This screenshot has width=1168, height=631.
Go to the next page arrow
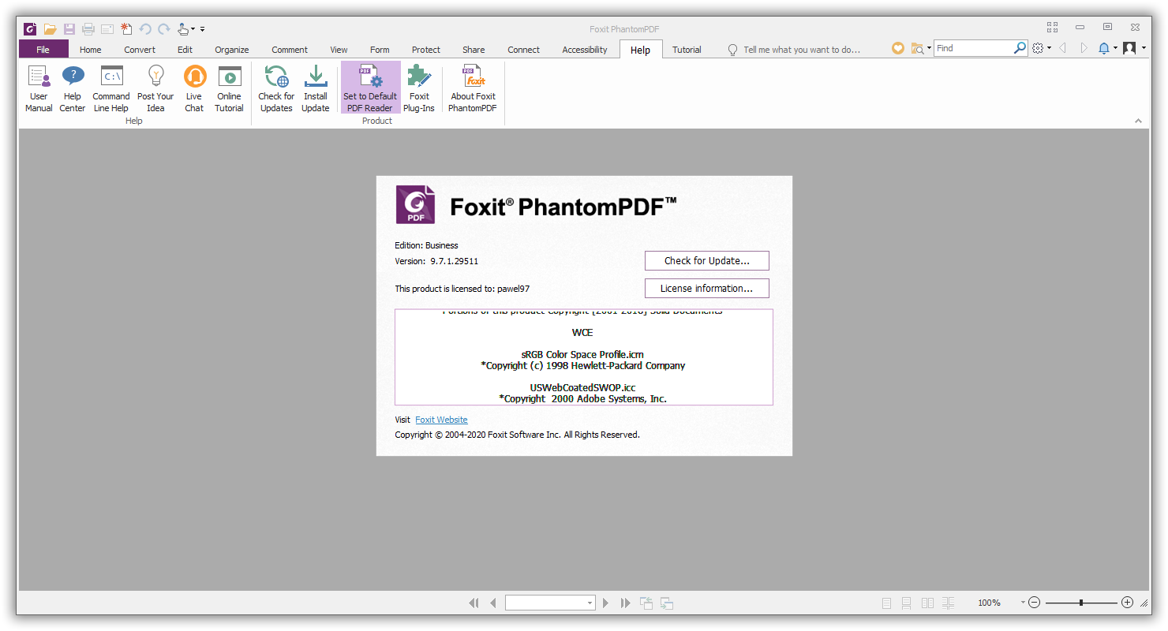coord(605,603)
